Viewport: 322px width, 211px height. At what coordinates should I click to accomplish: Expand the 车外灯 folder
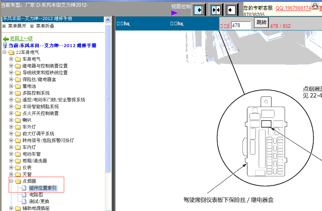(x=11, y=127)
